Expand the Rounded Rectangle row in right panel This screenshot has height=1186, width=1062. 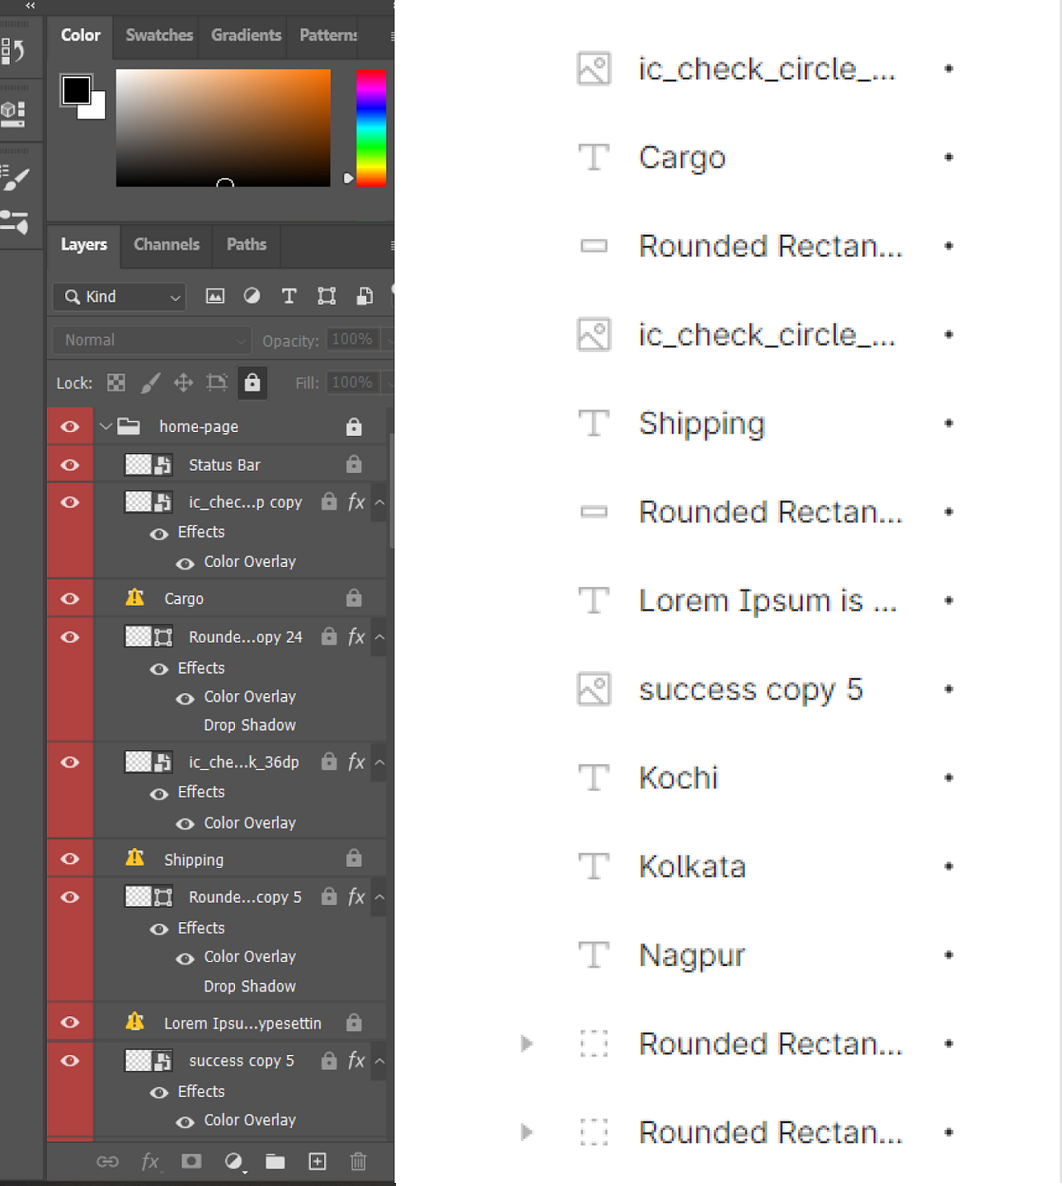tap(526, 1043)
